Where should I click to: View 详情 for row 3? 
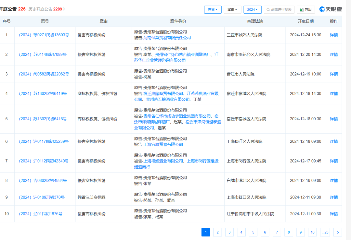[334, 74]
